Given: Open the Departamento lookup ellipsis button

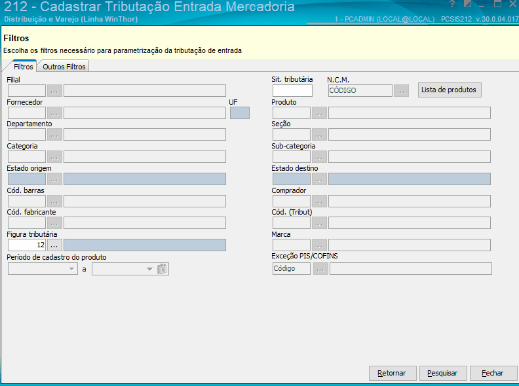Looking at the screenshot, I should tap(54, 135).
